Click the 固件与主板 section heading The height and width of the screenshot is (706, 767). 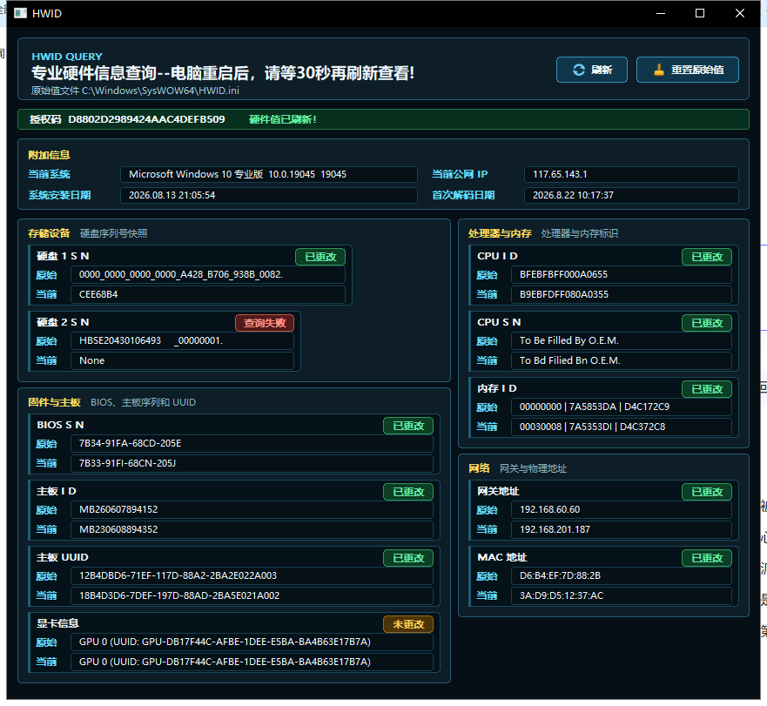pyautogui.click(x=54, y=402)
